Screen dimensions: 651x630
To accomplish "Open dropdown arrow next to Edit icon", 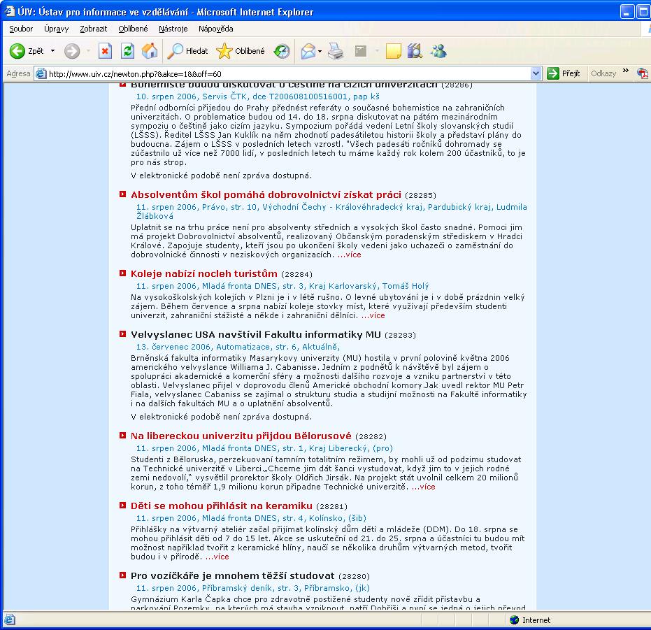I will pyautogui.click(x=377, y=51).
